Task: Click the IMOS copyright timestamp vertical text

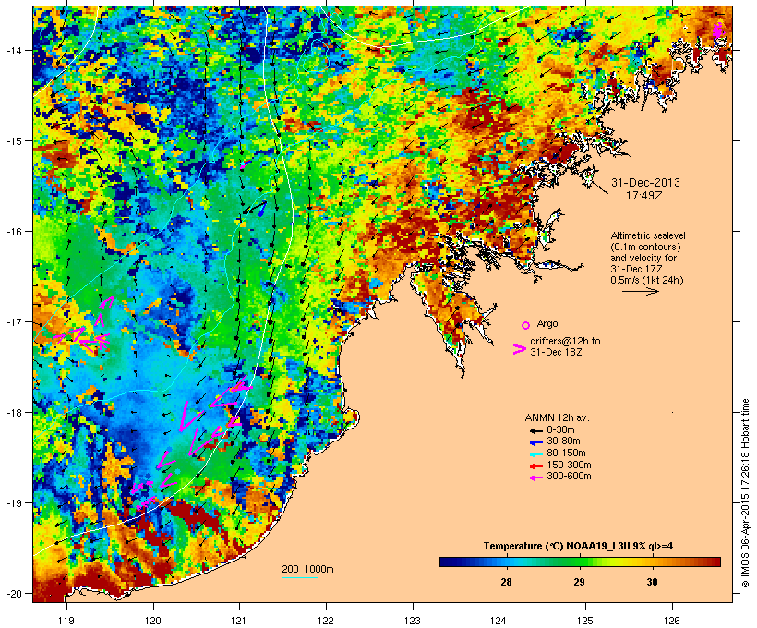Action: [745, 493]
